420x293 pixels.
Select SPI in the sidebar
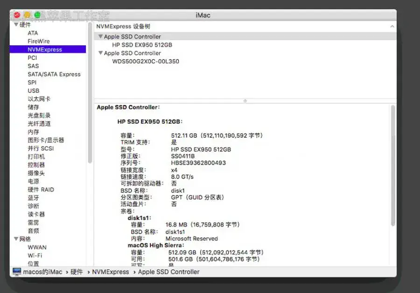[32, 83]
